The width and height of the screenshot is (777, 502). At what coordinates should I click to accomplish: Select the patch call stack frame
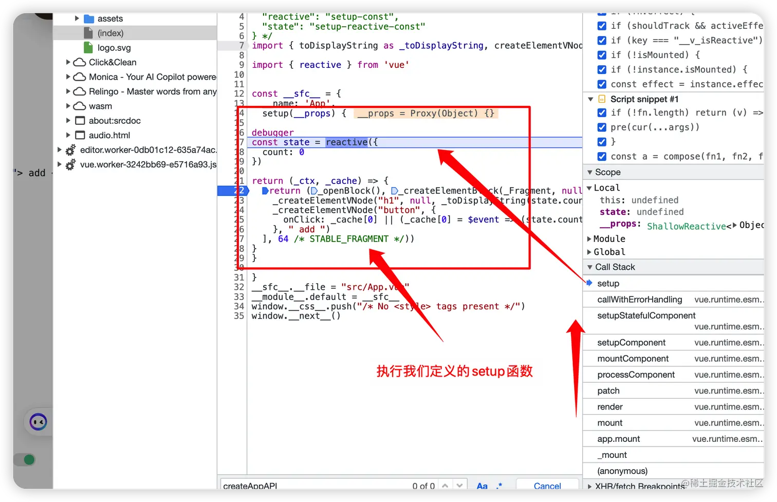674,391
